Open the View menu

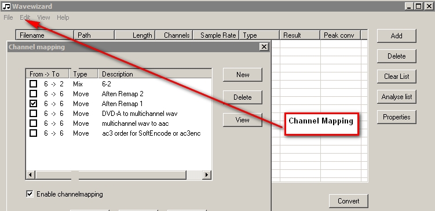tap(43, 17)
